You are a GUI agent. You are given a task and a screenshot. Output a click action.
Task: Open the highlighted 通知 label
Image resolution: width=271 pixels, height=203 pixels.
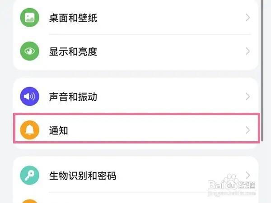(58, 130)
